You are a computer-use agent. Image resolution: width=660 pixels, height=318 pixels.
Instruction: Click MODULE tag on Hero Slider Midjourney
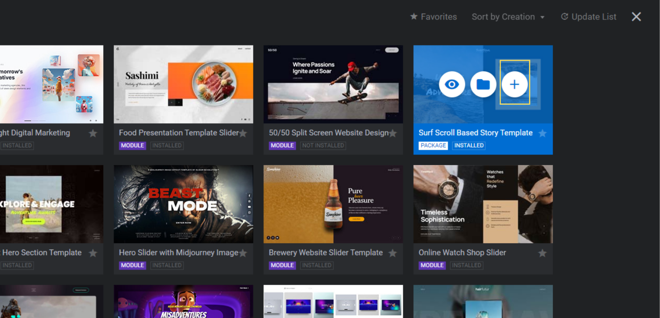click(132, 265)
